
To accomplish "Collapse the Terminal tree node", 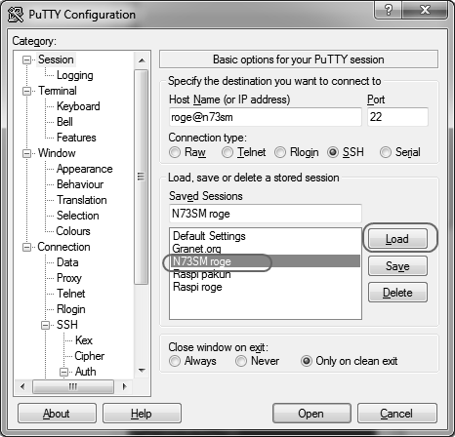I will (x=26, y=91).
